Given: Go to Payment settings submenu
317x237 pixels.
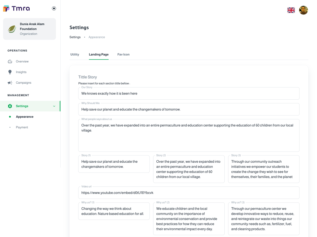Looking at the screenshot, I should [x=22, y=127].
